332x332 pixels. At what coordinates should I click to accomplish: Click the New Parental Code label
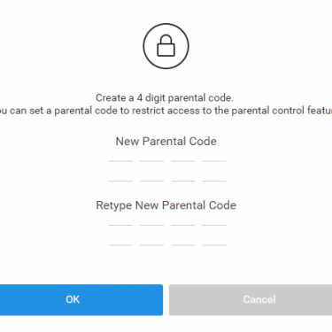tap(166, 142)
